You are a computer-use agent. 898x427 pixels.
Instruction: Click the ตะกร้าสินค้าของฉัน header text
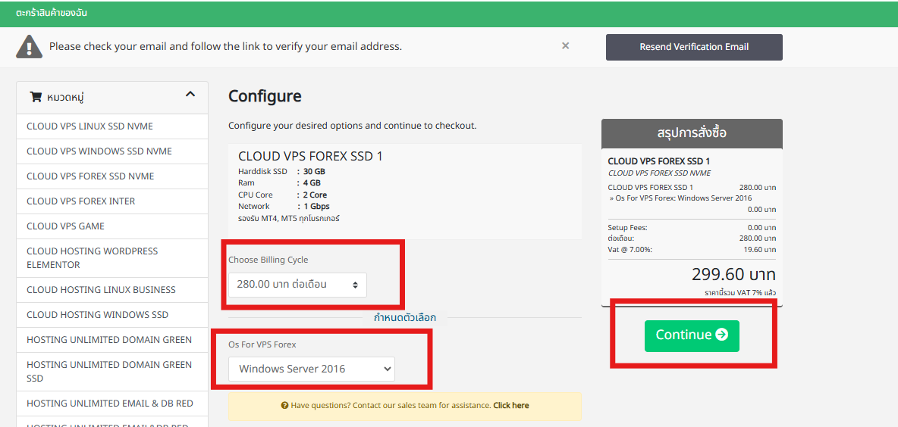tap(52, 13)
